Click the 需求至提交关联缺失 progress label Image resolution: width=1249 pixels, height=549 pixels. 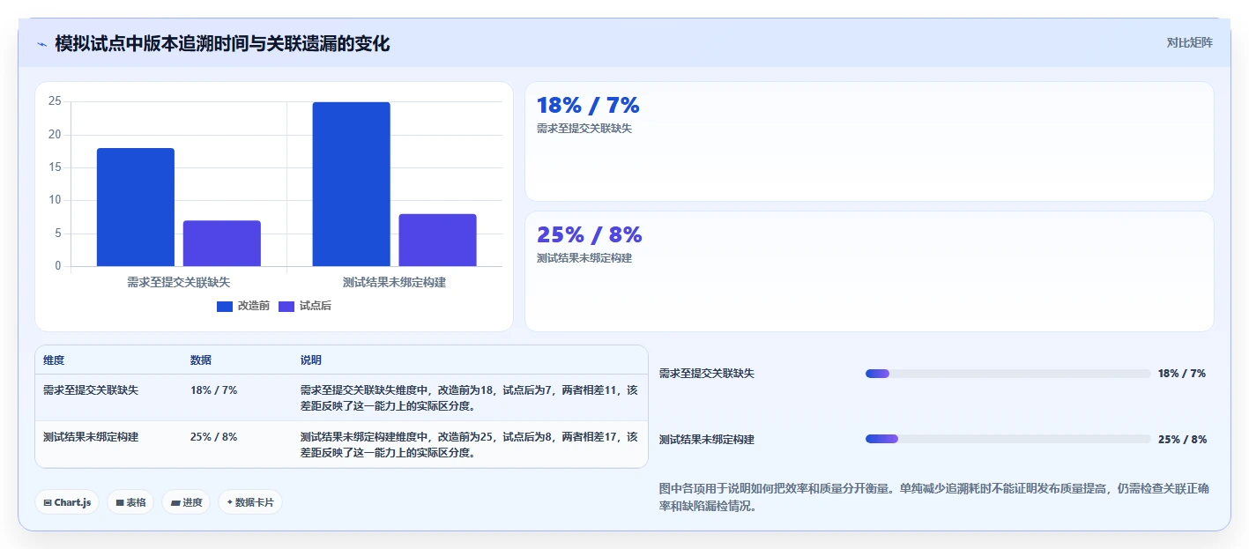click(707, 374)
